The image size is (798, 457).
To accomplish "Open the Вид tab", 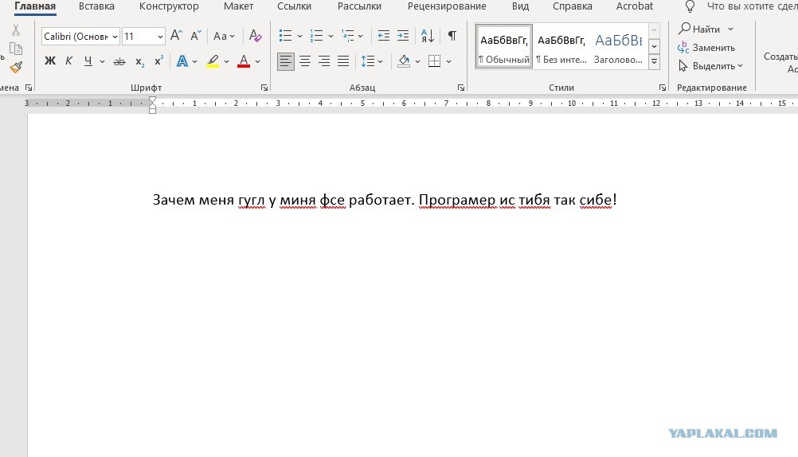I will click(520, 6).
